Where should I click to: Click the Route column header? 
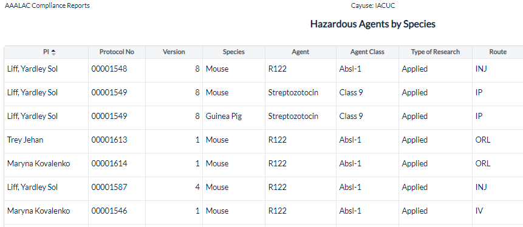pyautogui.click(x=497, y=52)
